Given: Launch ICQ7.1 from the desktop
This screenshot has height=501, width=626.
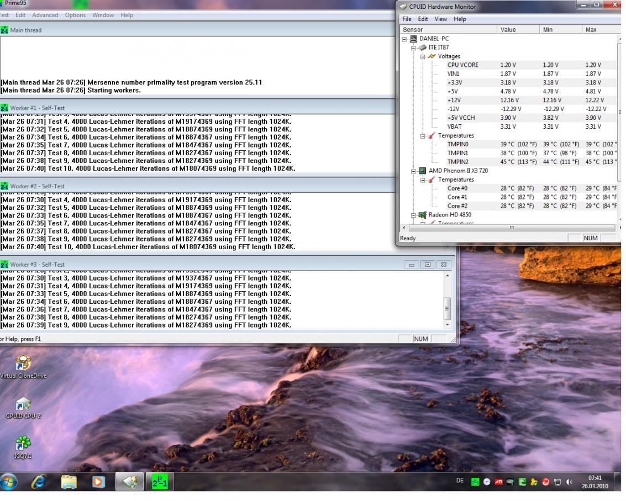Looking at the screenshot, I should (23, 447).
